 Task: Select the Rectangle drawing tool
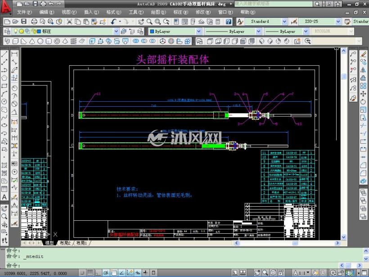click(4, 86)
